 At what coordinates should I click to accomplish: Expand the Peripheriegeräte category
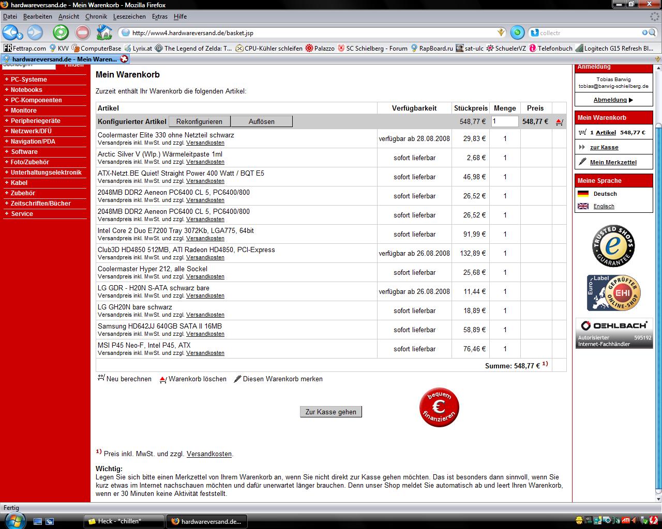click(35, 121)
